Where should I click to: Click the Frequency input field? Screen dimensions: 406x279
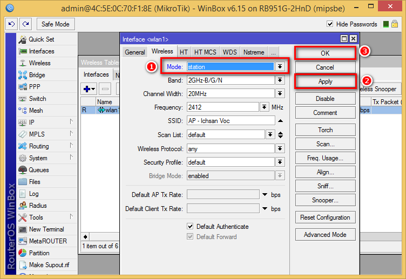(x=222, y=107)
